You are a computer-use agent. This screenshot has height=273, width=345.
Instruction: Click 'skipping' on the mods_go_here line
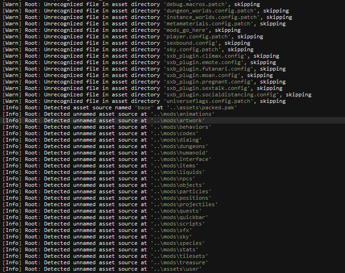click(x=228, y=30)
